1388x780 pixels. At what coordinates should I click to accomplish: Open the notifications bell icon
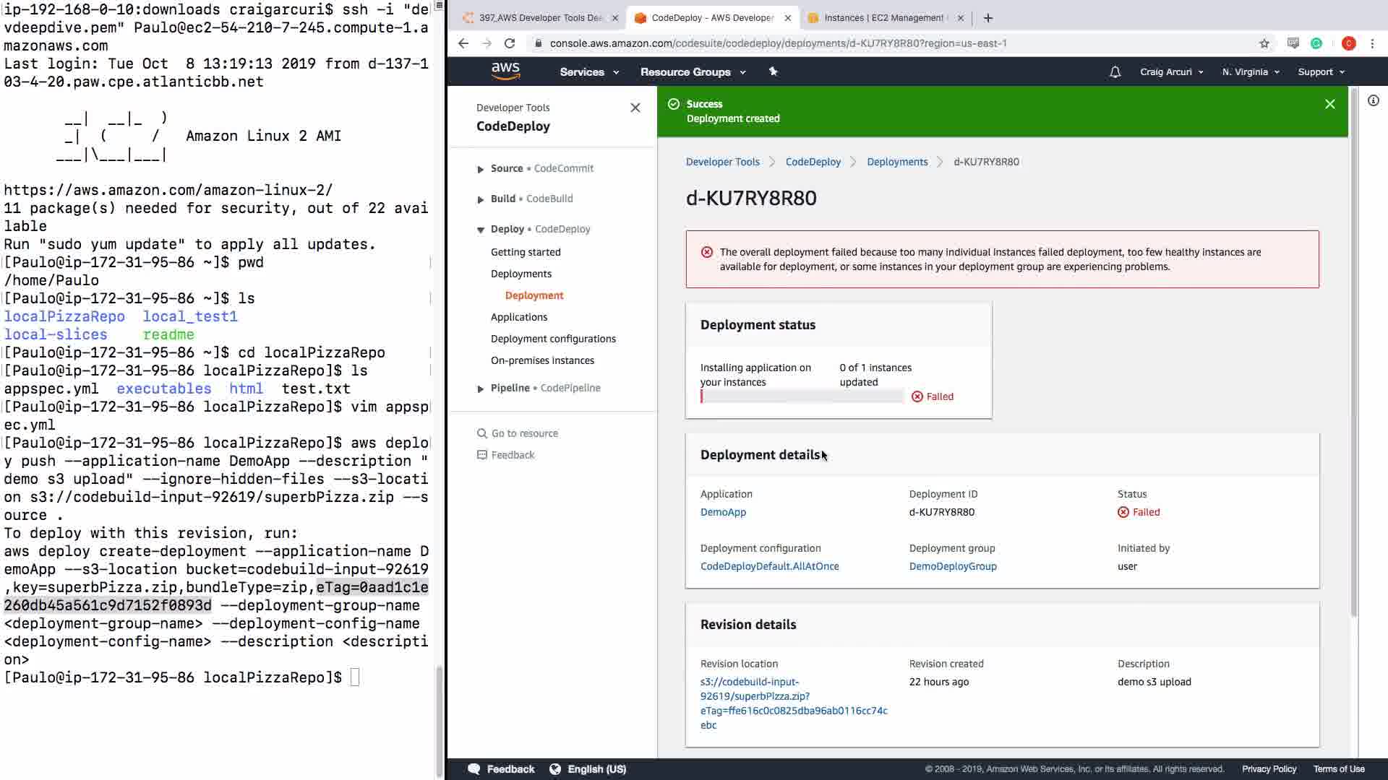tap(1115, 72)
